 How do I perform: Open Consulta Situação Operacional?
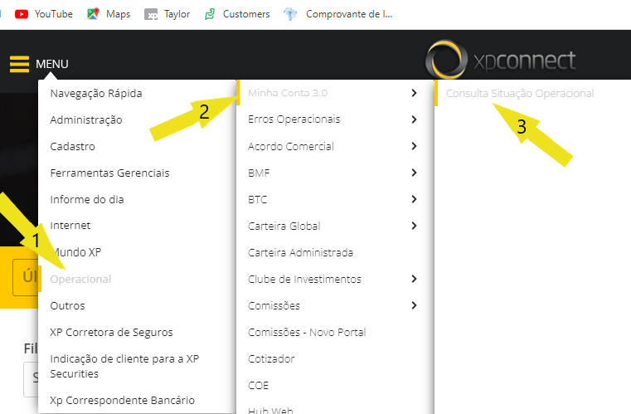[x=520, y=94]
